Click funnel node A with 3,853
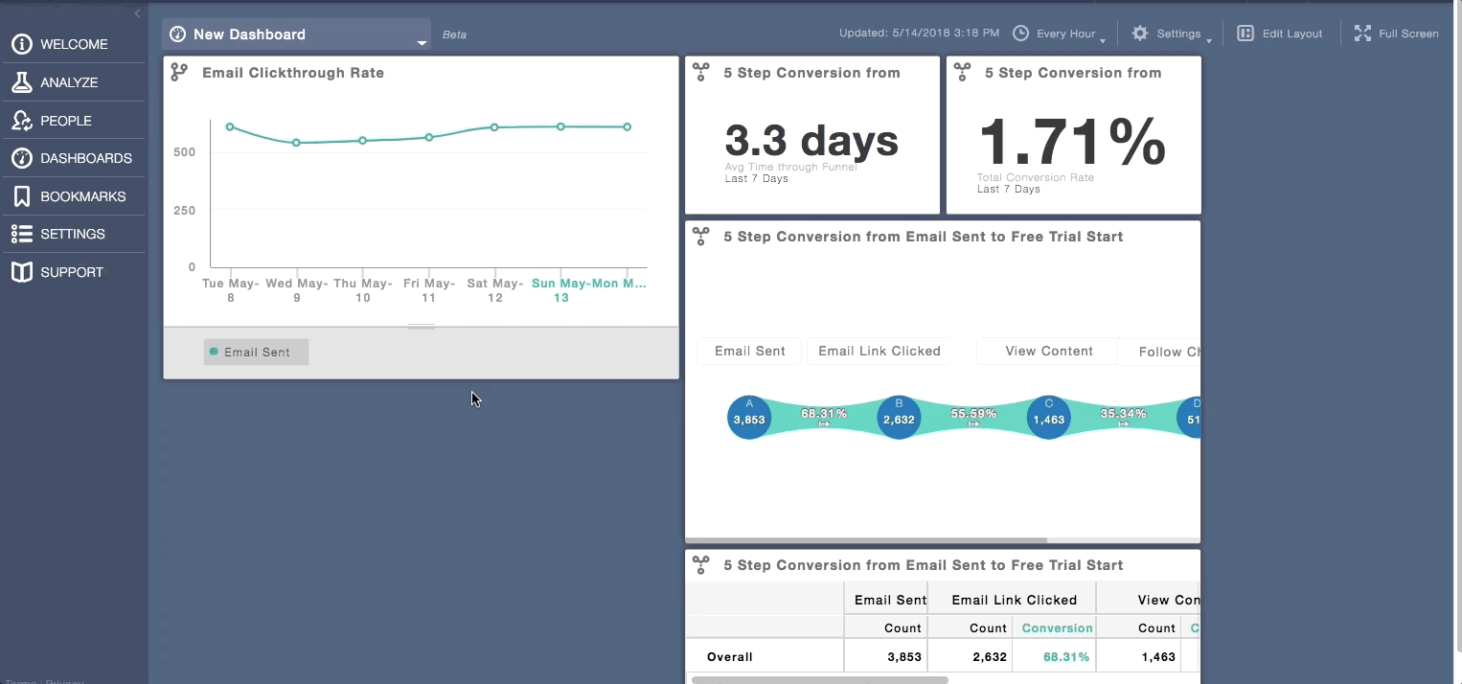This screenshot has width=1462, height=684. click(x=749, y=417)
